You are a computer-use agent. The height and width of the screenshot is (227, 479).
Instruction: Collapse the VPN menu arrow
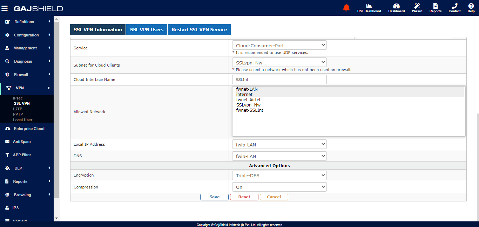pos(49,88)
